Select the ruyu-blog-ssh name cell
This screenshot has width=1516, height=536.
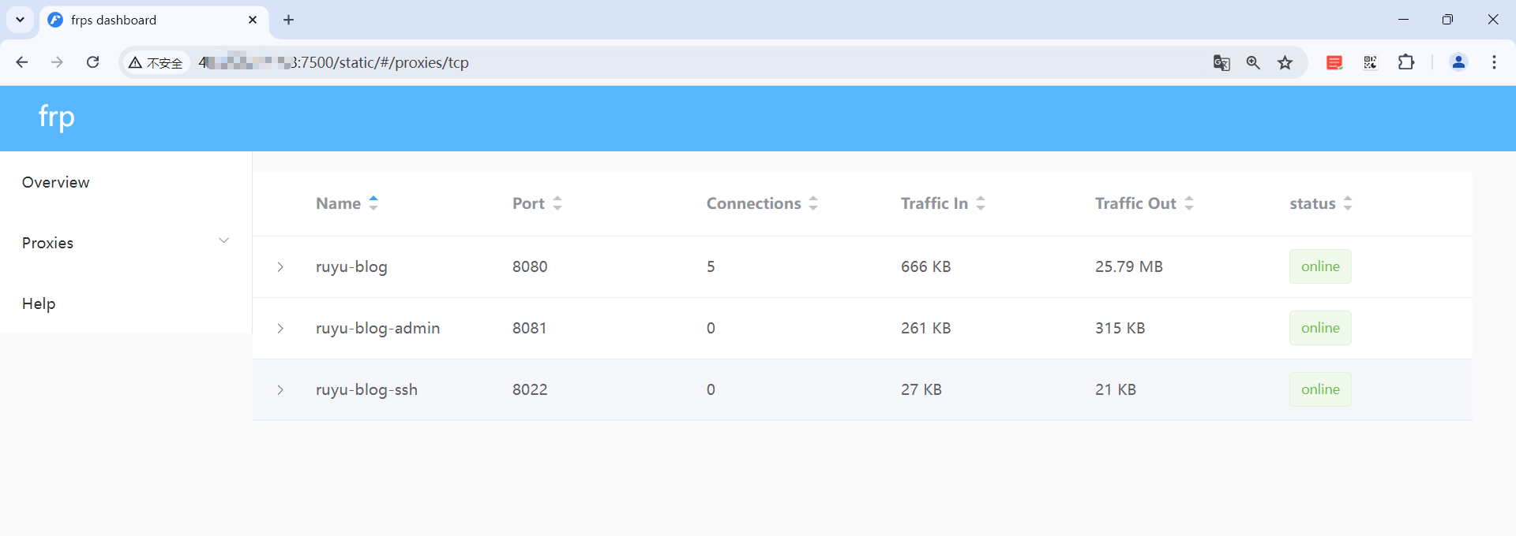tap(366, 389)
